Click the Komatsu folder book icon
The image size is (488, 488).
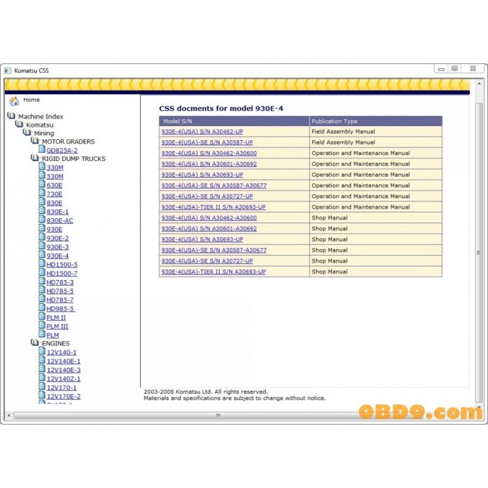(20, 124)
